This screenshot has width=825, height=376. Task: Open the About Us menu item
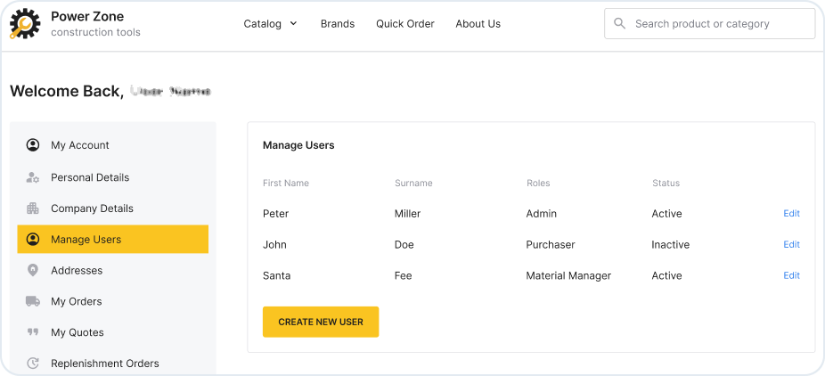coord(478,24)
